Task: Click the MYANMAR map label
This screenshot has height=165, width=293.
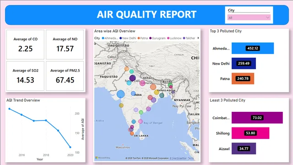Action: (x=182, y=100)
